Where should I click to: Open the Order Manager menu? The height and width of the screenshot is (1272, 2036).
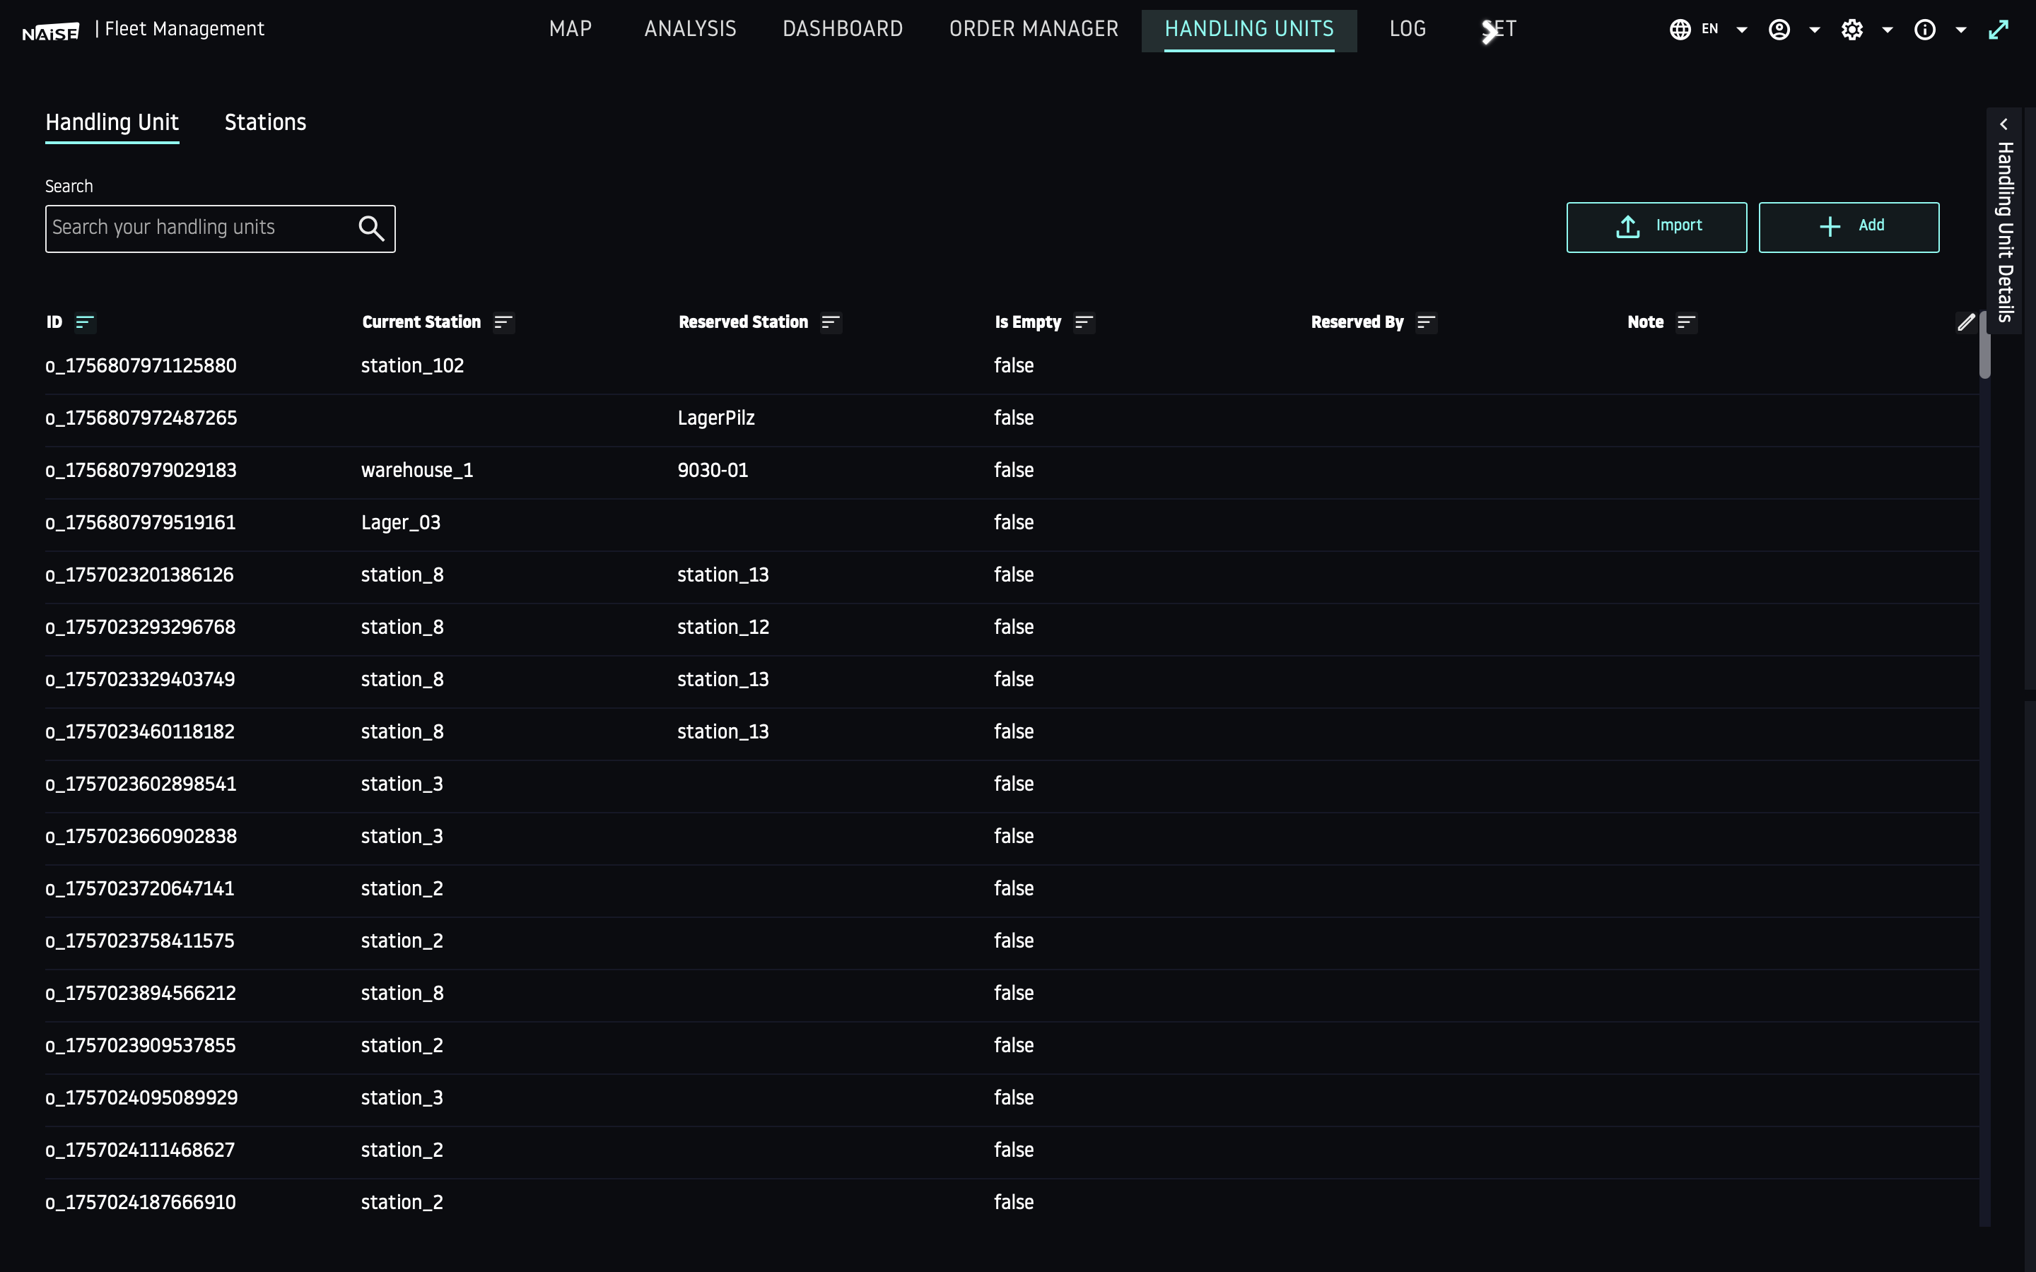click(x=1033, y=30)
